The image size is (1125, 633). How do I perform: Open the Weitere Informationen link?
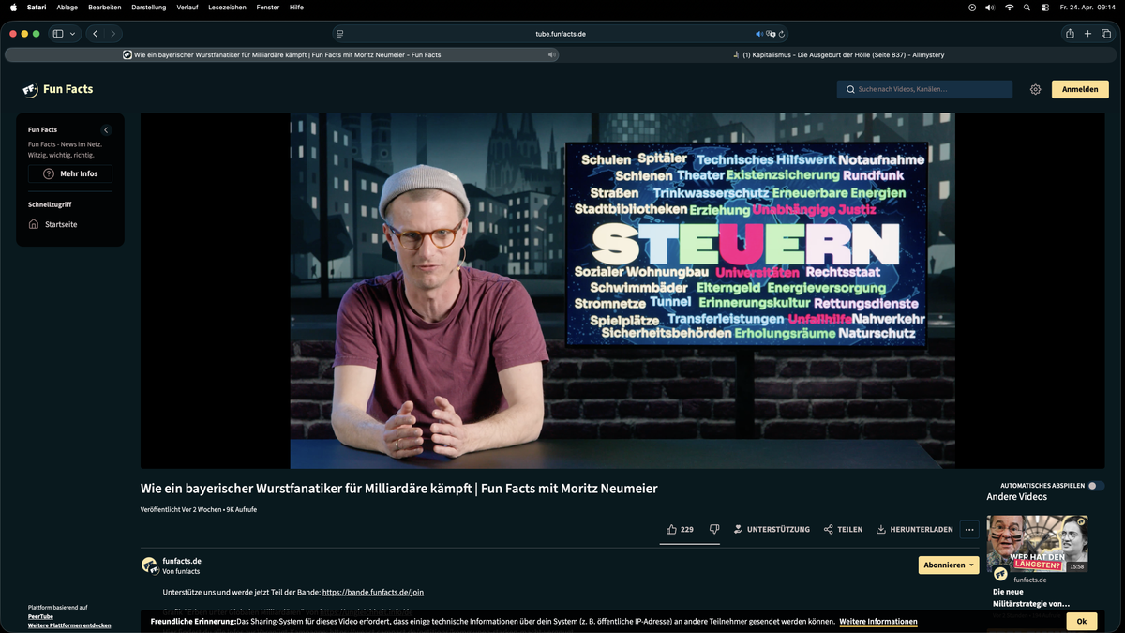click(878, 621)
